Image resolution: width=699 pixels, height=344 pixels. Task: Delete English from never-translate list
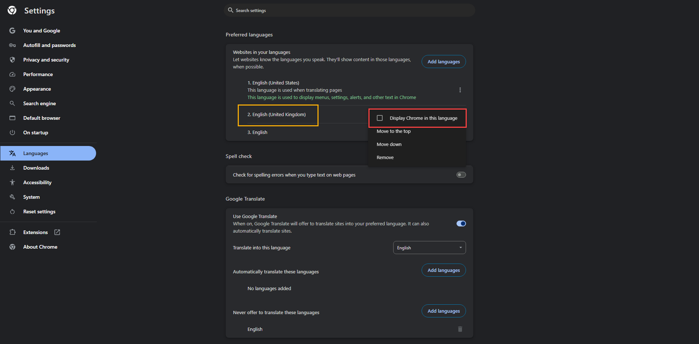[460, 329]
